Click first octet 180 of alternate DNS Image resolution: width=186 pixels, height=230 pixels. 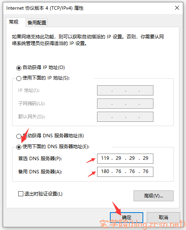[105, 171]
